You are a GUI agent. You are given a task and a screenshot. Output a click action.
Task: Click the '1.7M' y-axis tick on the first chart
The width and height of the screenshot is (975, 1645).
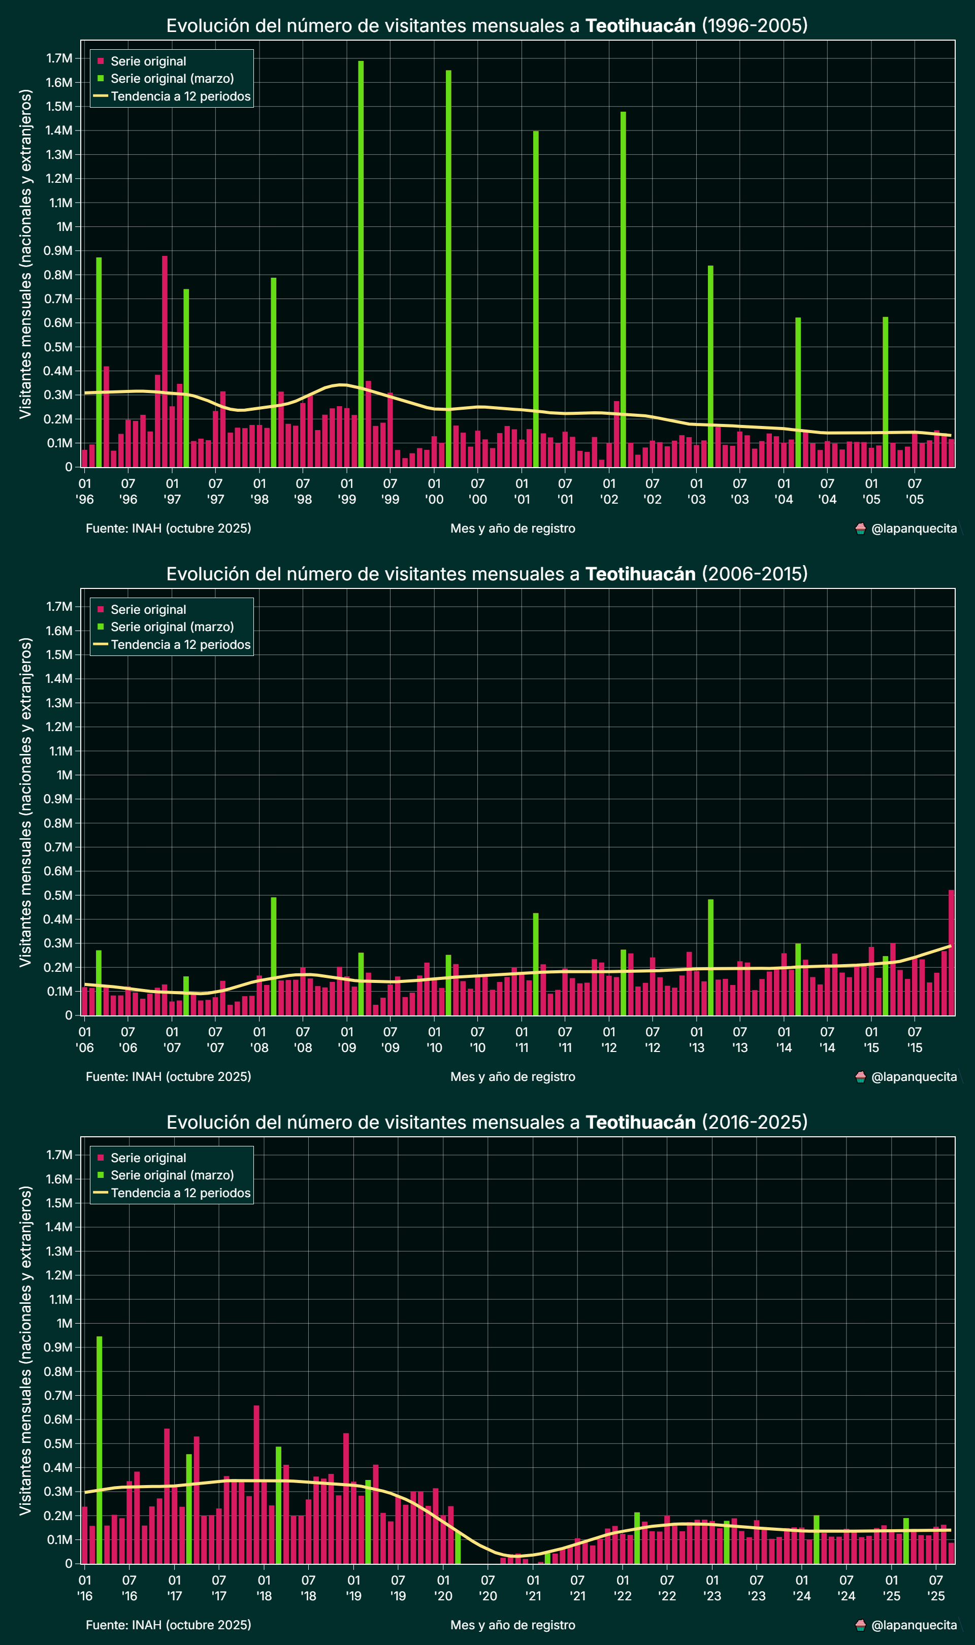tap(59, 58)
